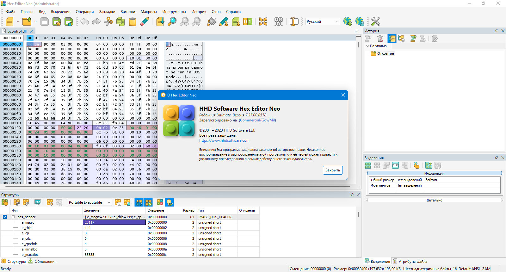Pin the История panel
Viewport: 506px width, 272px height.
[497, 31]
